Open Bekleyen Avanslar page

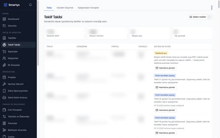click(x=18, y=130)
